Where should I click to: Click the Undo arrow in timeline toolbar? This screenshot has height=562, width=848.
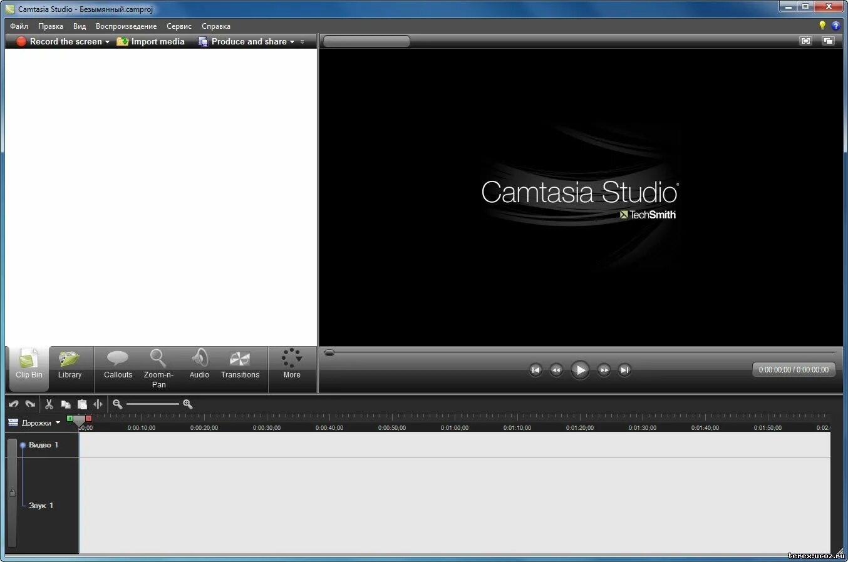14,404
